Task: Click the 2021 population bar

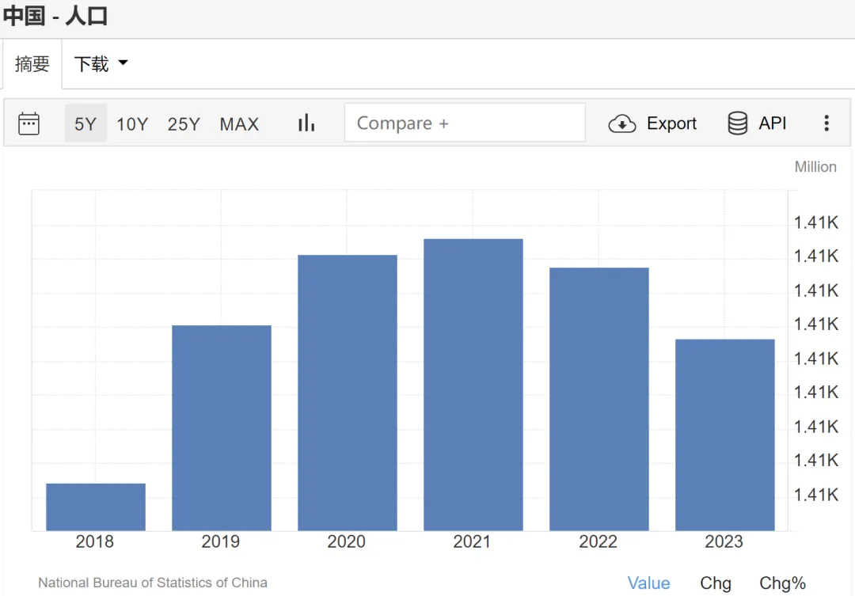Action: [x=473, y=385]
